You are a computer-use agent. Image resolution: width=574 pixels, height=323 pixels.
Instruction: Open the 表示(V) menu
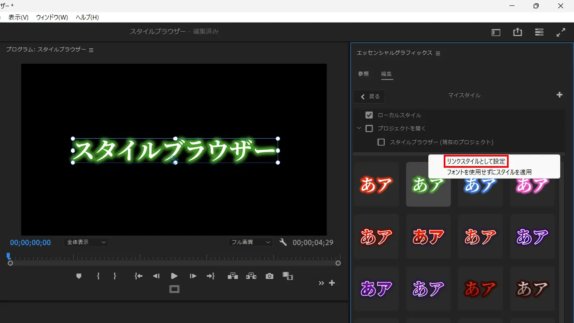[18, 17]
